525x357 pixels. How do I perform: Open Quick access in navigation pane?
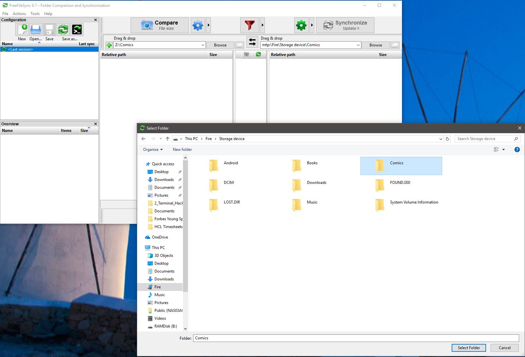click(x=160, y=164)
